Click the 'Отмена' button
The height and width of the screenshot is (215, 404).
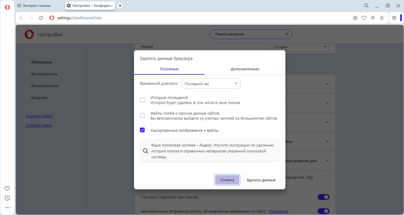[x=227, y=180]
